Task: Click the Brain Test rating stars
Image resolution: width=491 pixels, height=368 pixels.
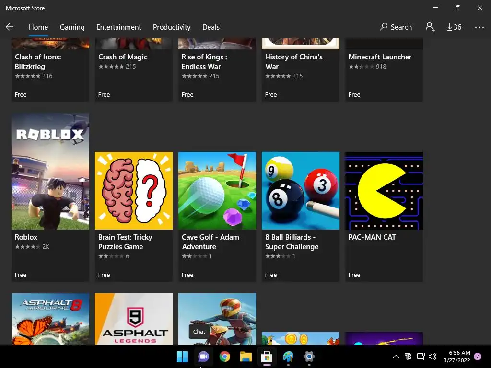Action: point(111,256)
